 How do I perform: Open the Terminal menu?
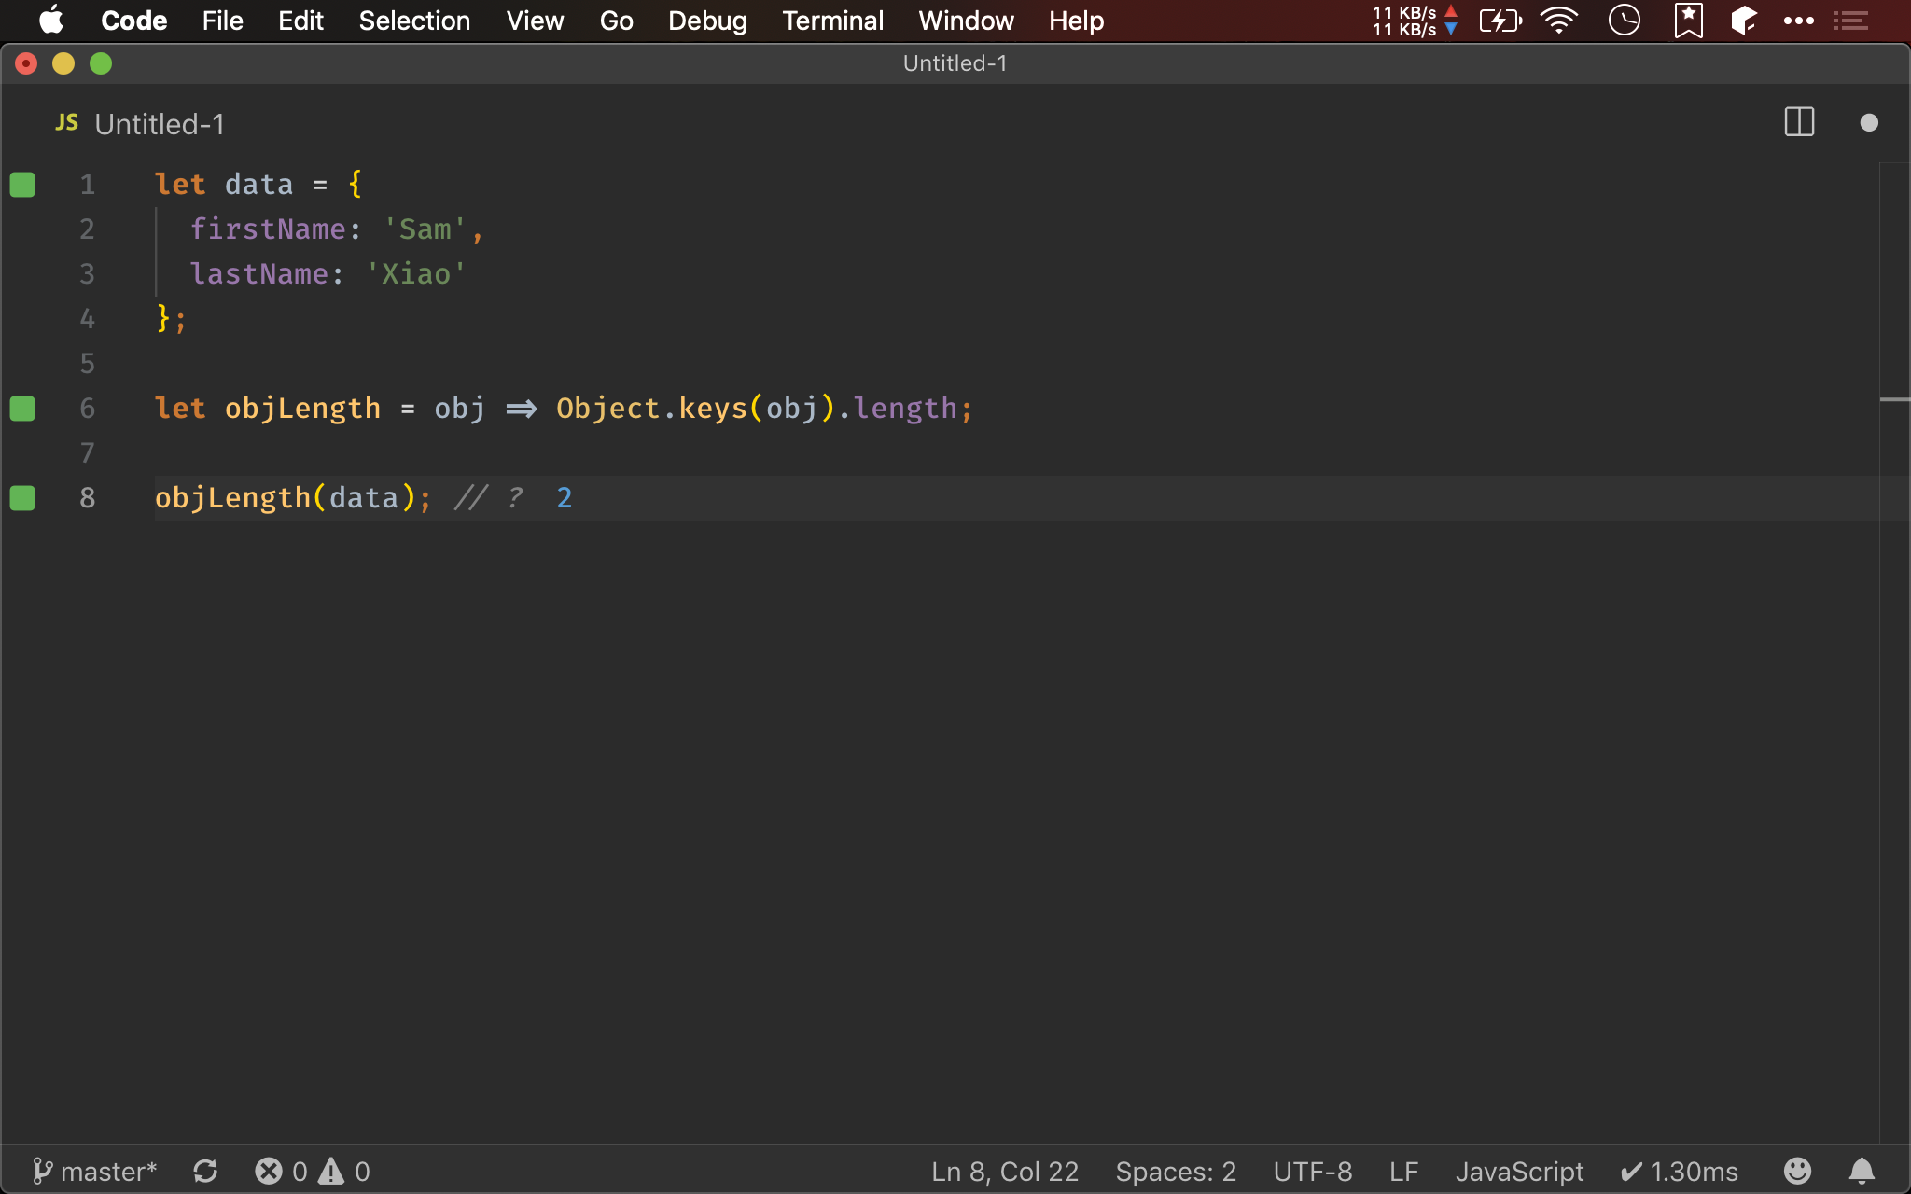click(832, 21)
